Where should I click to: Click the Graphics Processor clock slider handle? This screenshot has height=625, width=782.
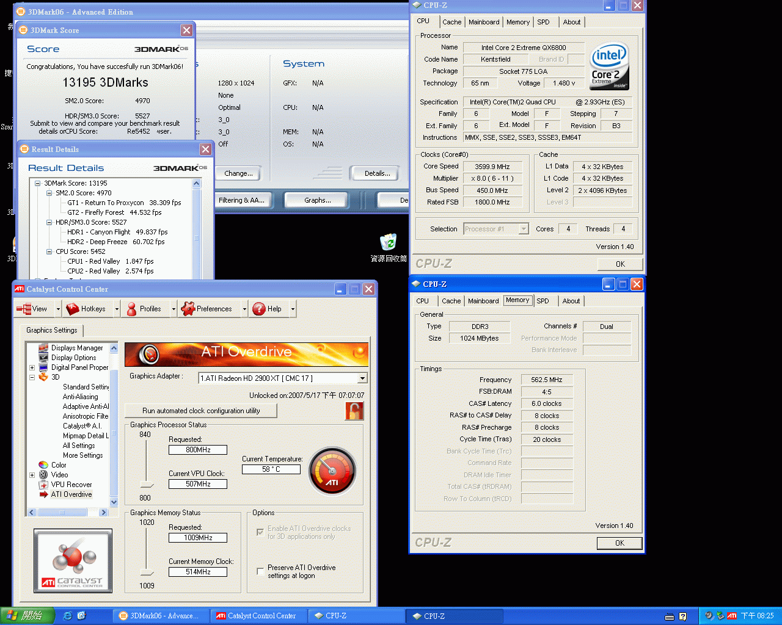tap(147, 485)
